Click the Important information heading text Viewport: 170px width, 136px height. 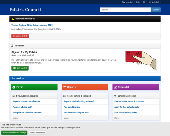[x=25, y=19]
